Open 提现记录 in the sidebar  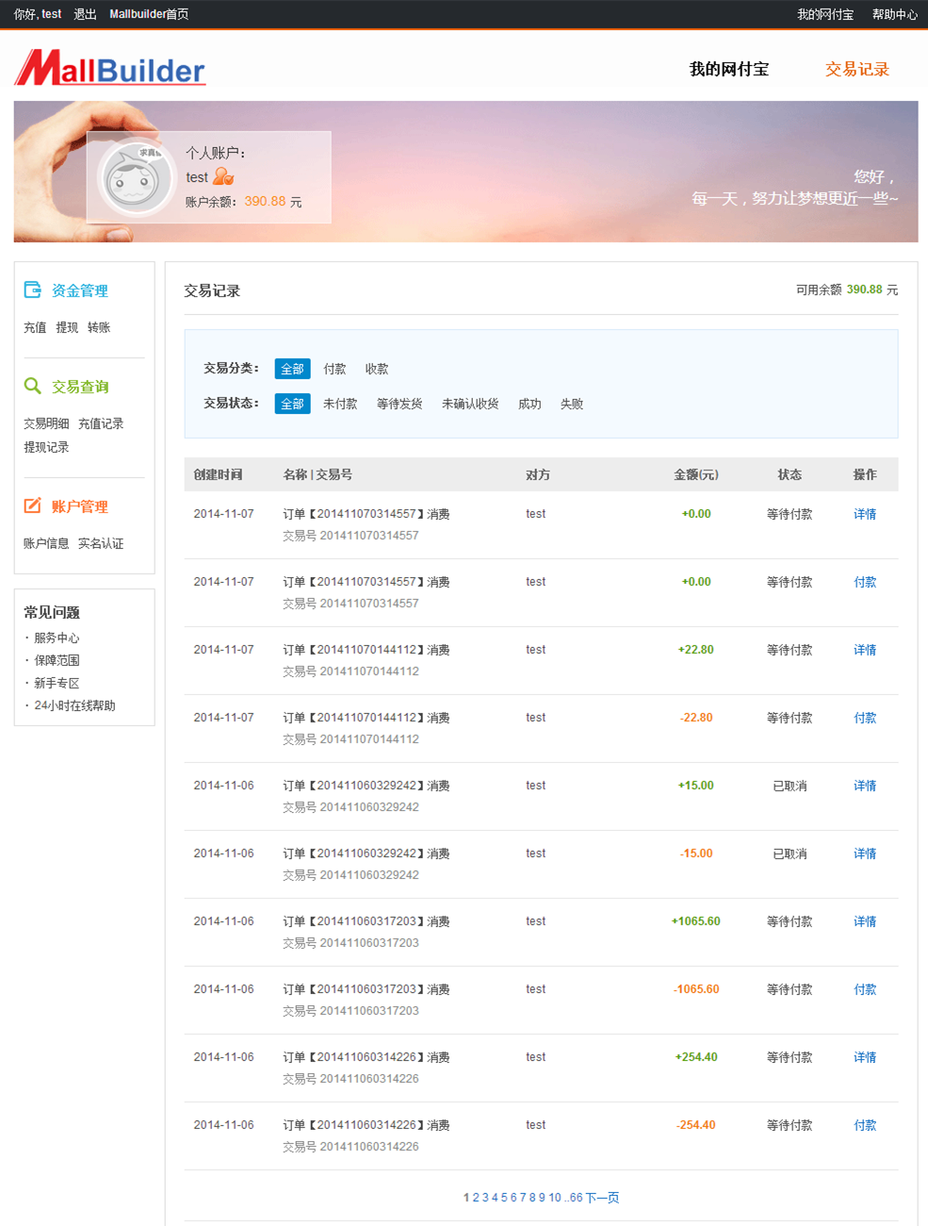[x=46, y=447]
